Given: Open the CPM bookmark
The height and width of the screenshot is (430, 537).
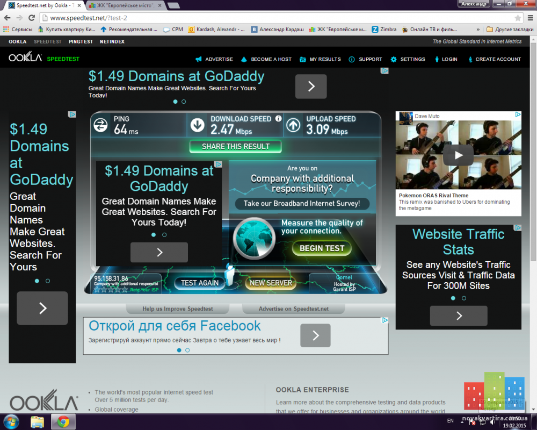Looking at the screenshot, I should (x=173, y=30).
